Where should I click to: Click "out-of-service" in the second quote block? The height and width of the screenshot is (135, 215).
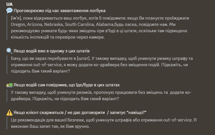pyautogui.click(x=48, y=65)
